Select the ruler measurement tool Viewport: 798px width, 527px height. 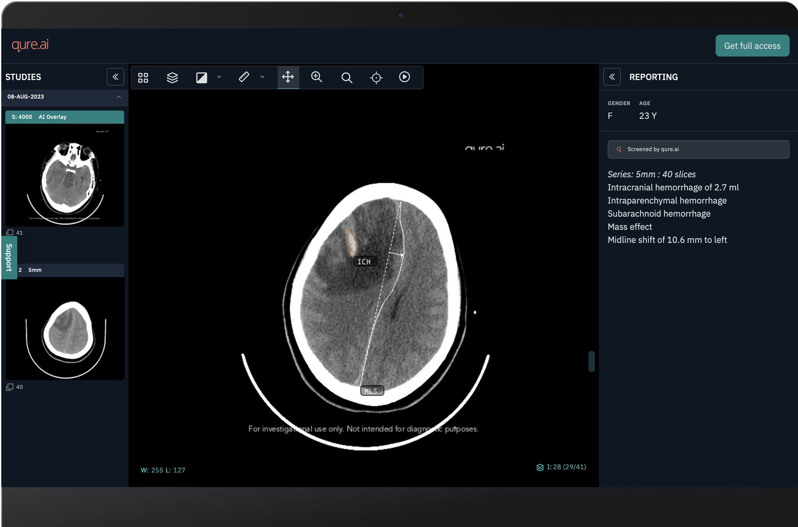244,77
